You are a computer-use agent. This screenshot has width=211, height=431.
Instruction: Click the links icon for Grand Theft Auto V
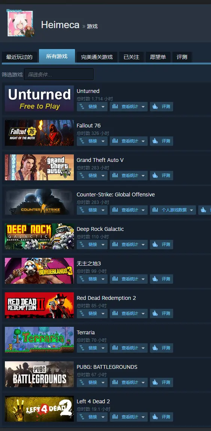(82, 176)
